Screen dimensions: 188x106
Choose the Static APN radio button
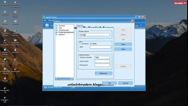(x=91, y=44)
